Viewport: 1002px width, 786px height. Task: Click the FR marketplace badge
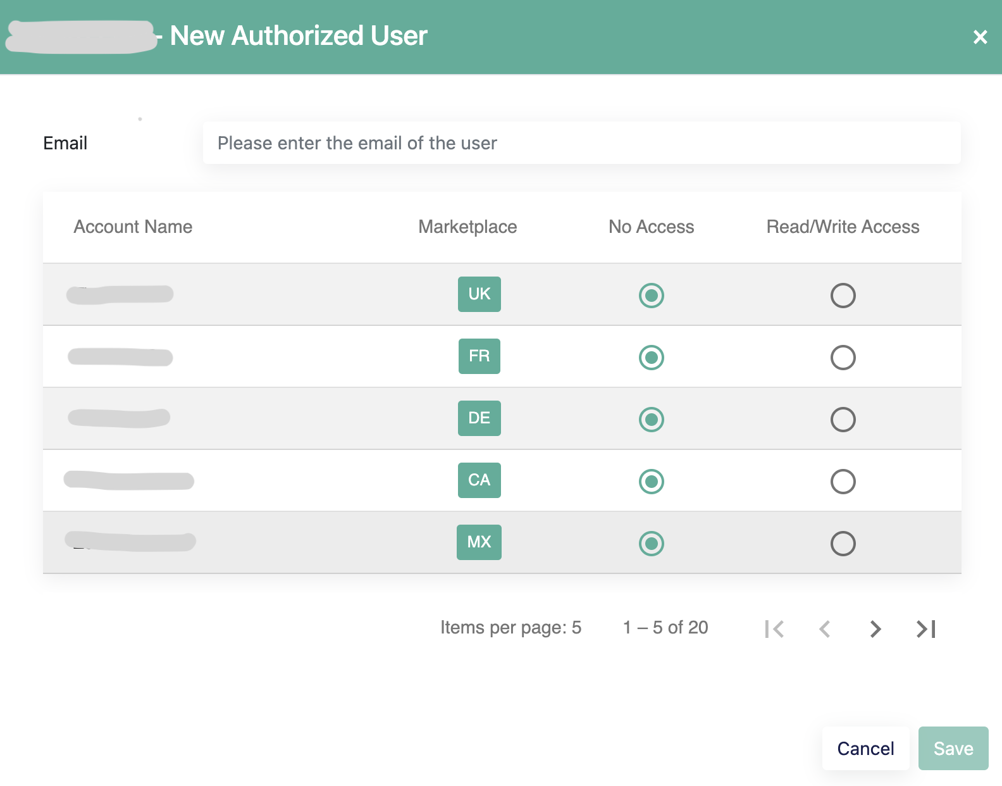(479, 356)
